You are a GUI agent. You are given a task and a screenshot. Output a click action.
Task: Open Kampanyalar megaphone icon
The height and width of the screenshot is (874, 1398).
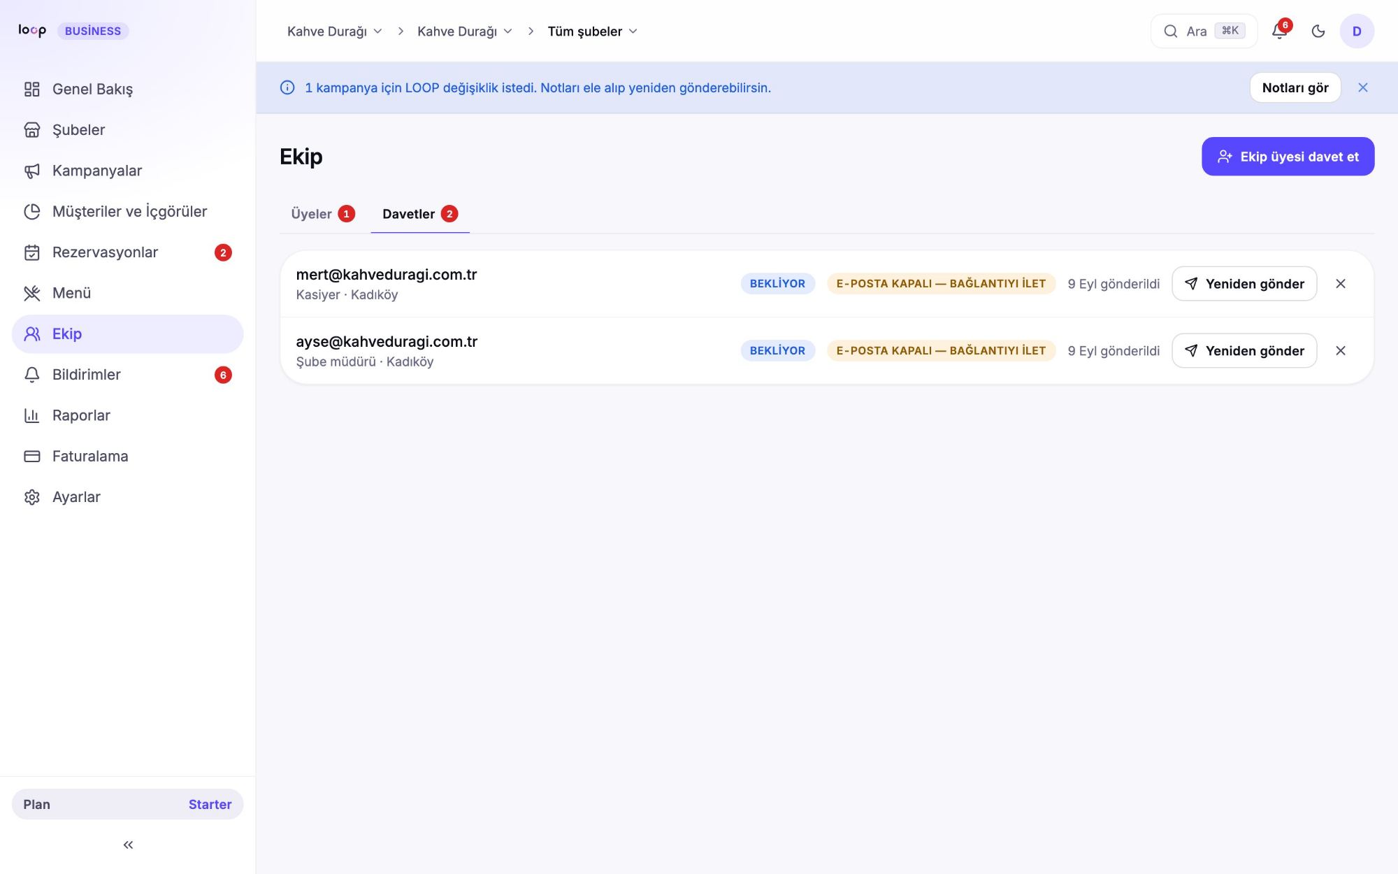click(32, 171)
